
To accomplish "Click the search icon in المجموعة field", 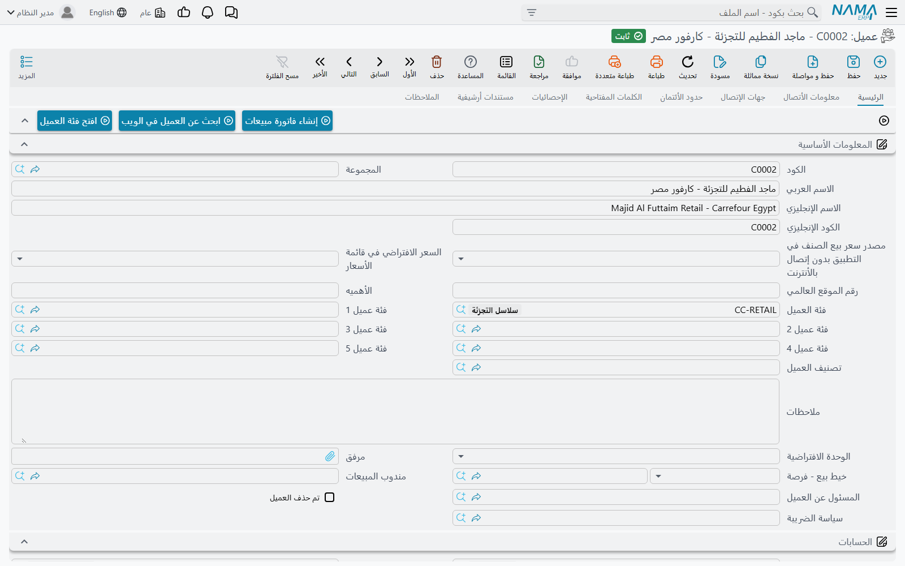I will pos(20,169).
